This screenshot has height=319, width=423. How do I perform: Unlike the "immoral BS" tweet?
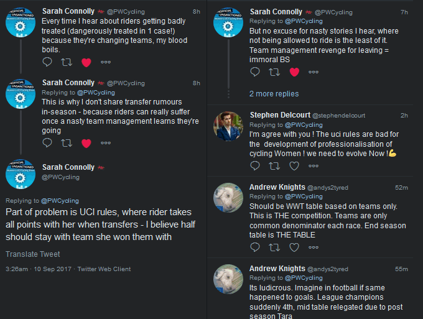(294, 72)
